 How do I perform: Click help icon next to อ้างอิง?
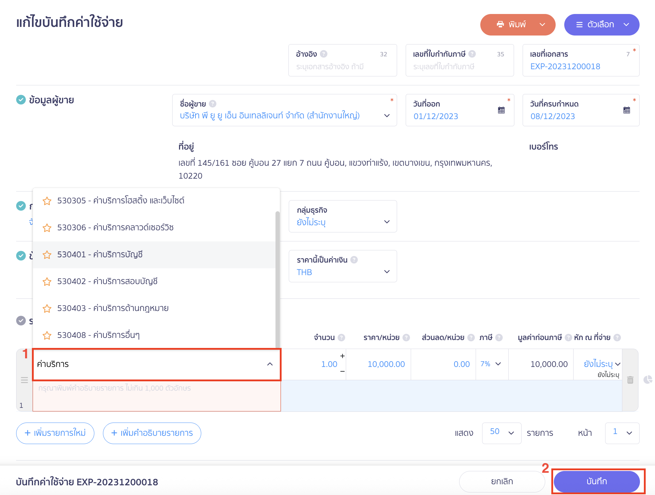coord(324,54)
